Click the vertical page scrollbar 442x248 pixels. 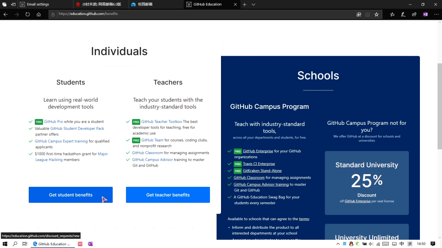pos(440,107)
